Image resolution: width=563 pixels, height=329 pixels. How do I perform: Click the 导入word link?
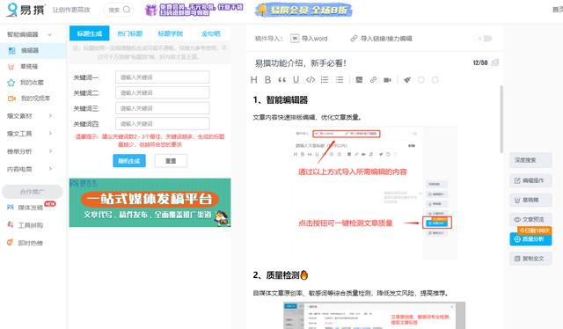tap(315, 39)
